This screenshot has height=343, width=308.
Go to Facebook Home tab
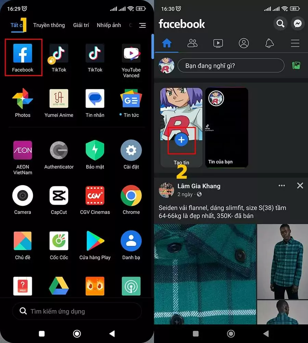click(x=167, y=43)
